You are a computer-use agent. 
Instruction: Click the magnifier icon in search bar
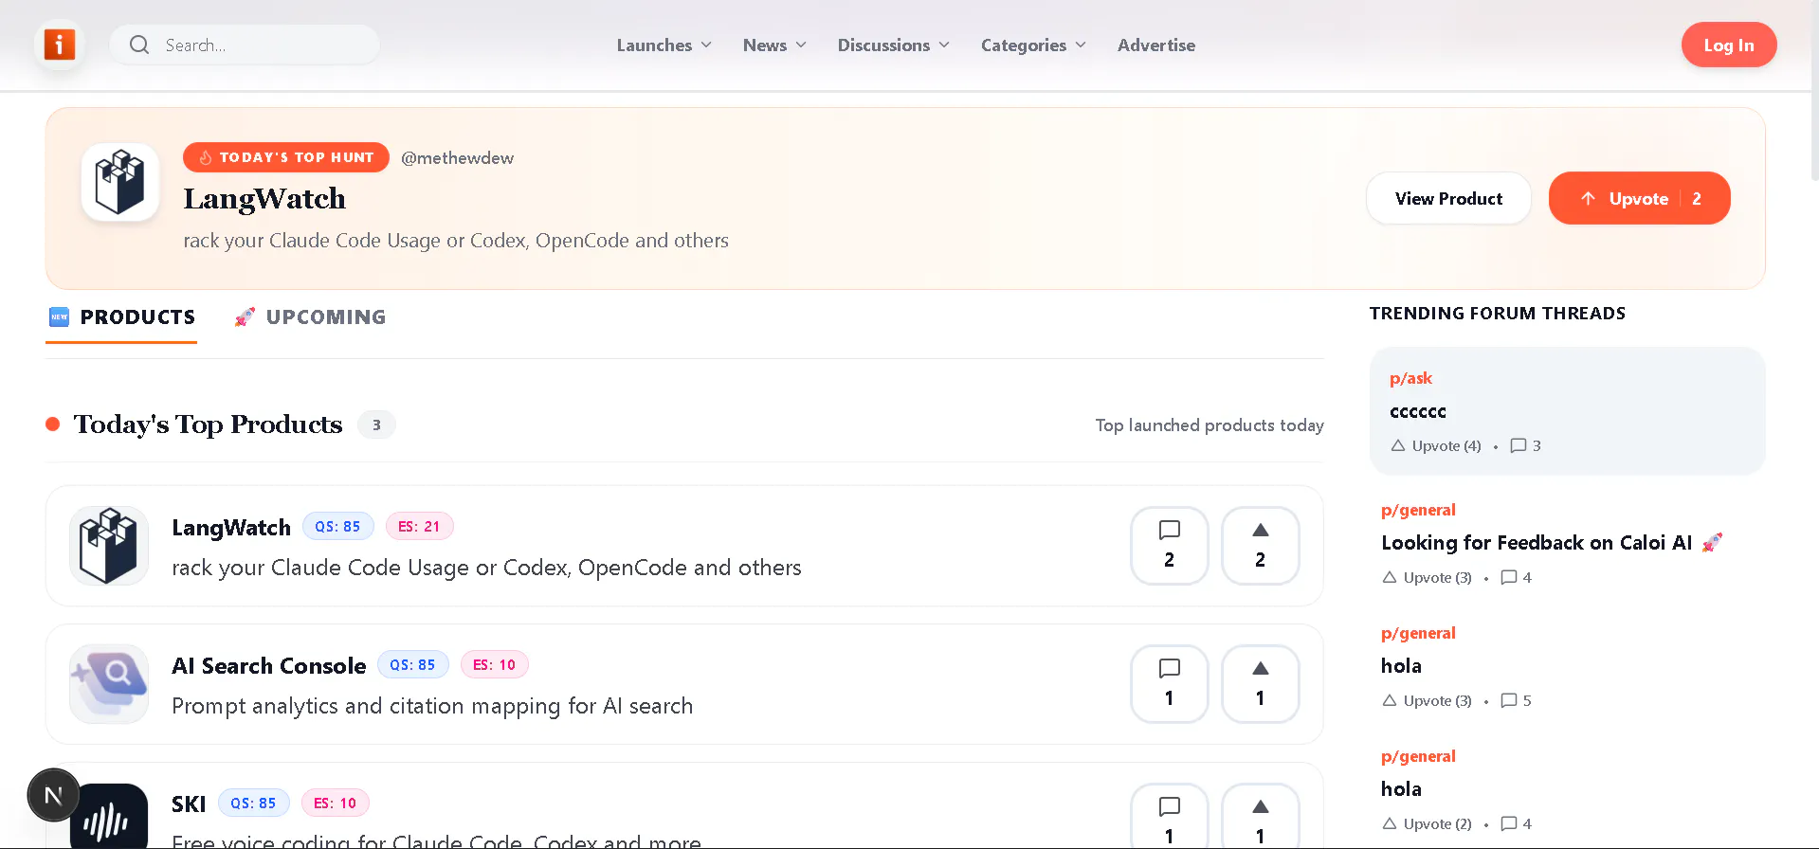tap(139, 45)
